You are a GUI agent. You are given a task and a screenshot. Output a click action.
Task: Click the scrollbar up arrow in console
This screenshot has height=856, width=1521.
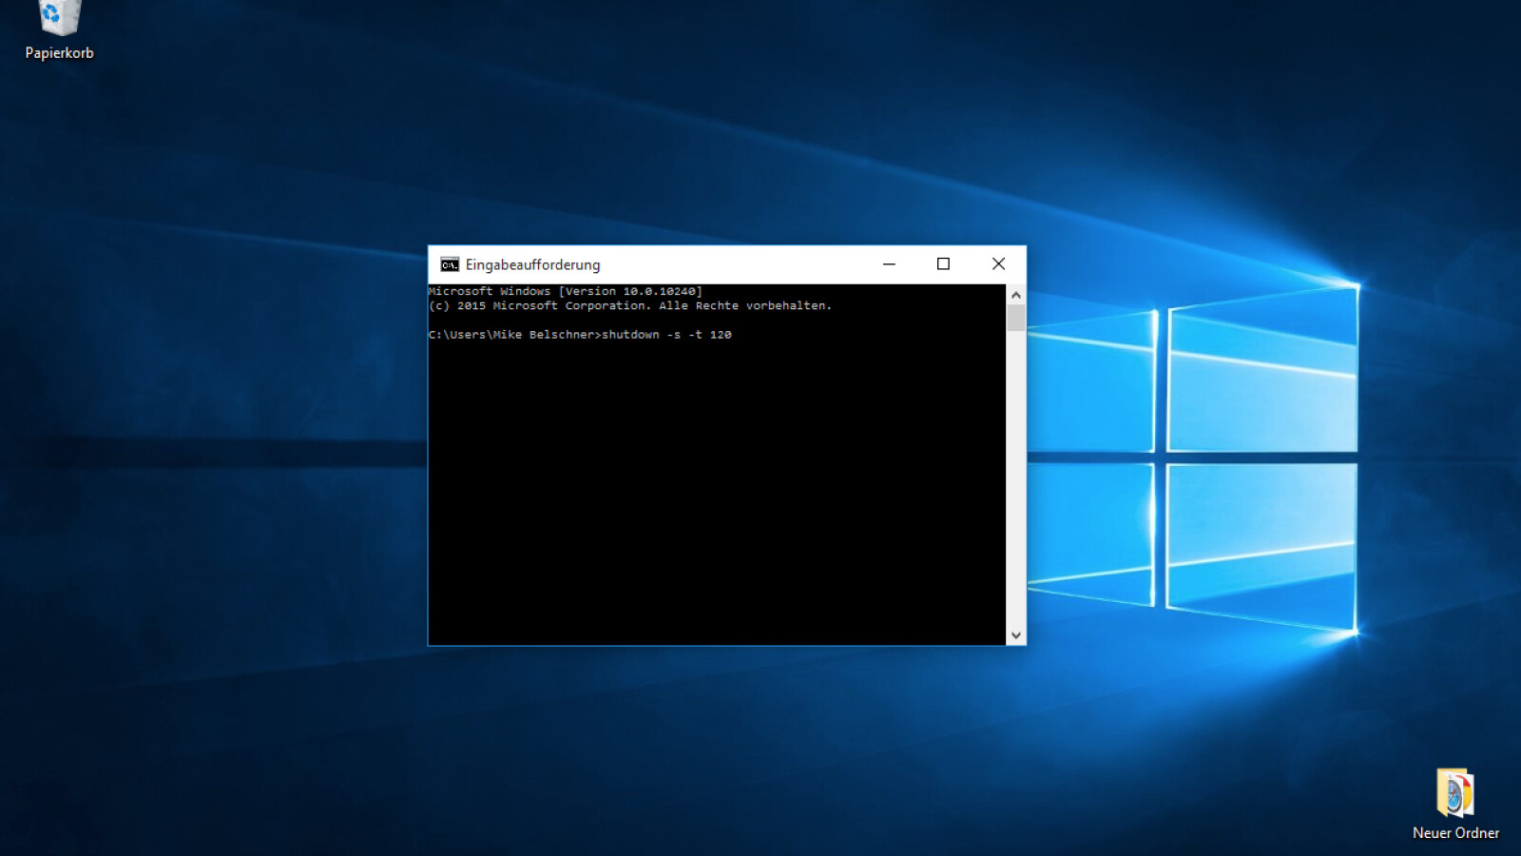(1016, 295)
